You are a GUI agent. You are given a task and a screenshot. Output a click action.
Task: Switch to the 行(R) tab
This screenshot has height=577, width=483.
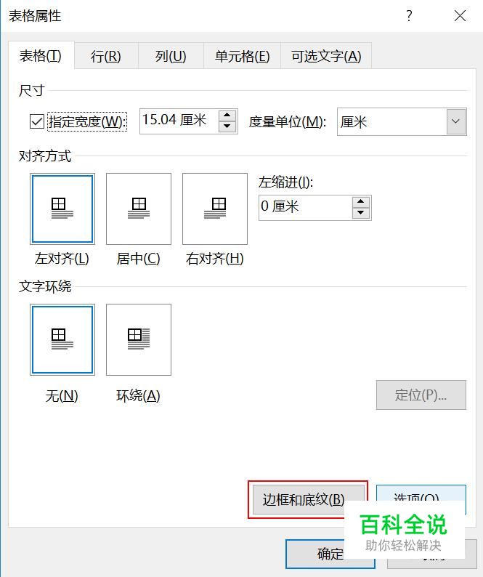point(106,56)
